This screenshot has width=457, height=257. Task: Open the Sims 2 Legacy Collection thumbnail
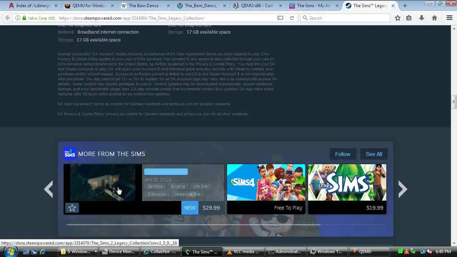tap(103, 182)
